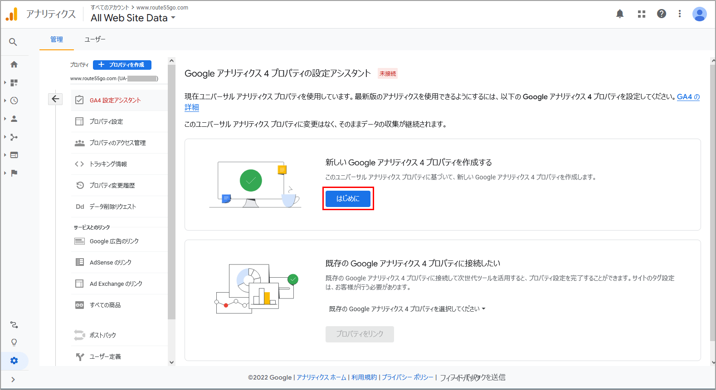Screen dimensions: 716x390
Task: Click the main content vertical scrollbar
Action: click(713, 203)
